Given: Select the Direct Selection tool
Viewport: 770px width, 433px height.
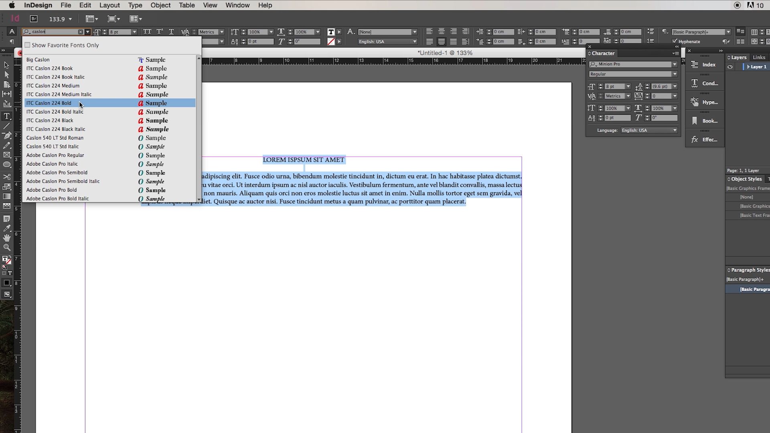Looking at the screenshot, I should (x=6, y=75).
